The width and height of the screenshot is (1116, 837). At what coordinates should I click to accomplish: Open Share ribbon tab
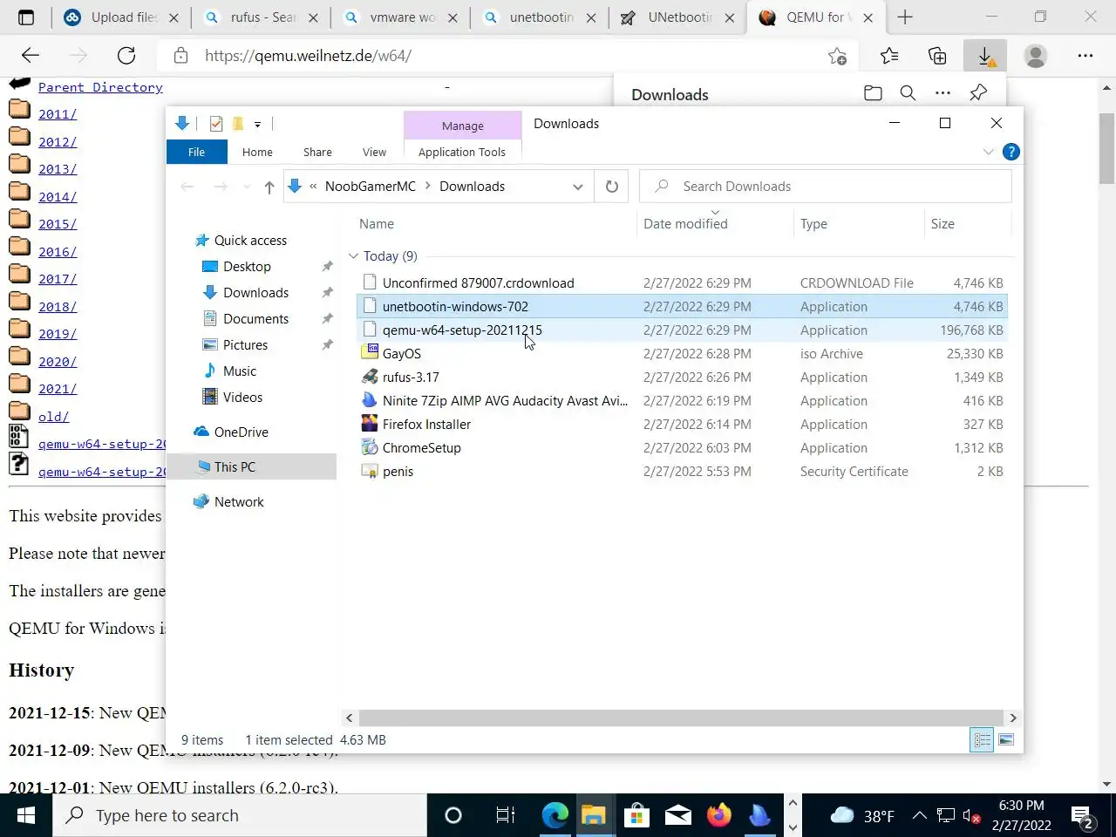317,152
